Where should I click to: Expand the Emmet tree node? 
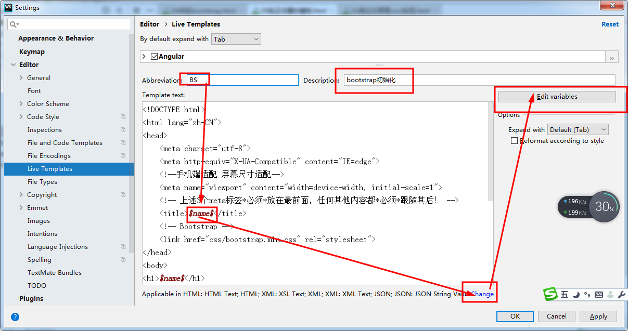tap(21, 208)
